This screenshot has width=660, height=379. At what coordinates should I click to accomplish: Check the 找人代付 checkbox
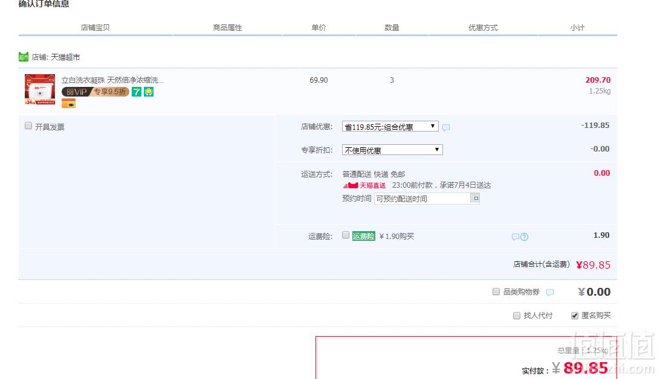point(517,316)
